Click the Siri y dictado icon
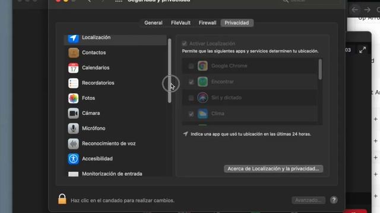 click(202, 98)
